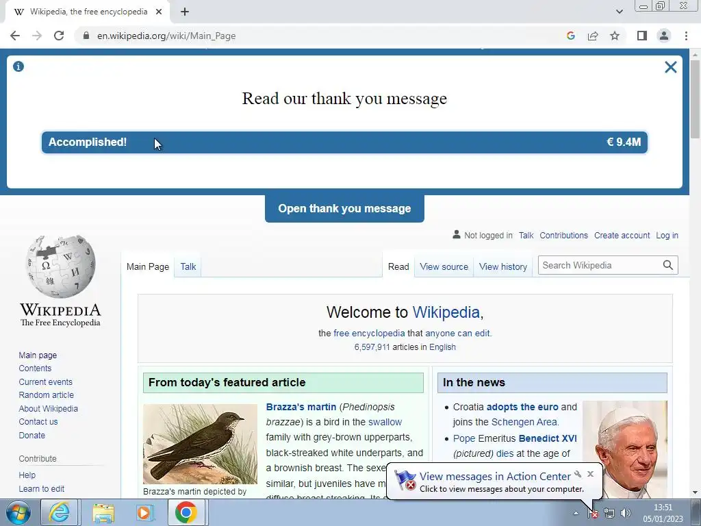Open adopts the euro news link
701x526 pixels.
click(x=522, y=407)
